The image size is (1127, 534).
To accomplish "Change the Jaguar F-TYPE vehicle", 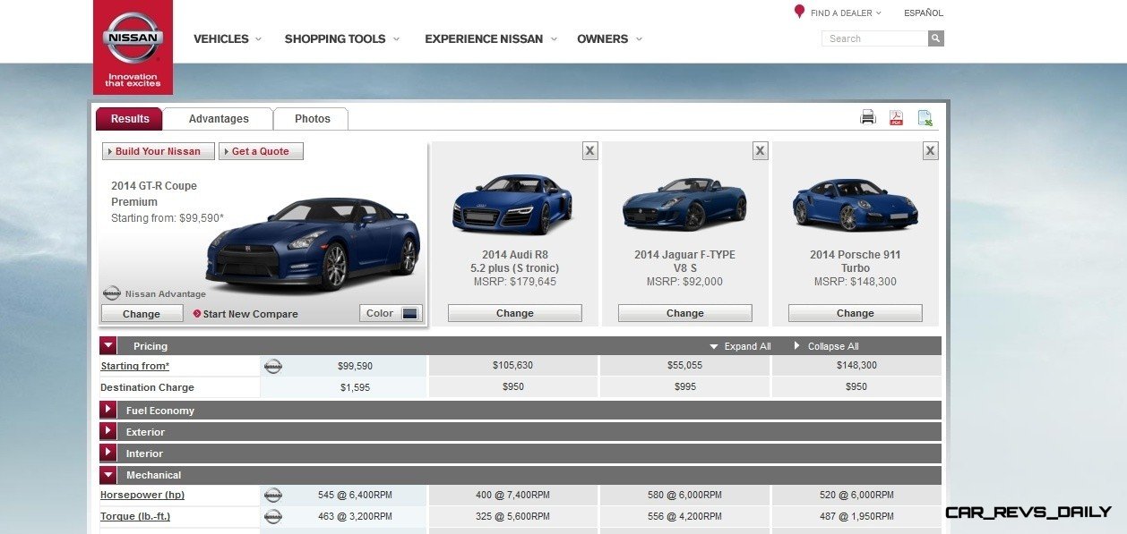I will [685, 313].
